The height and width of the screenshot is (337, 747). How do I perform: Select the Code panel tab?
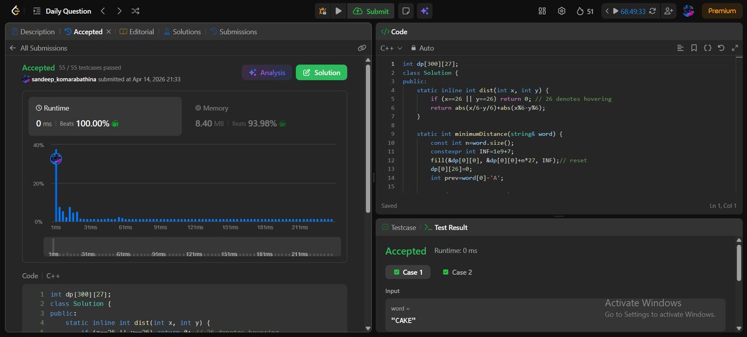coord(394,32)
